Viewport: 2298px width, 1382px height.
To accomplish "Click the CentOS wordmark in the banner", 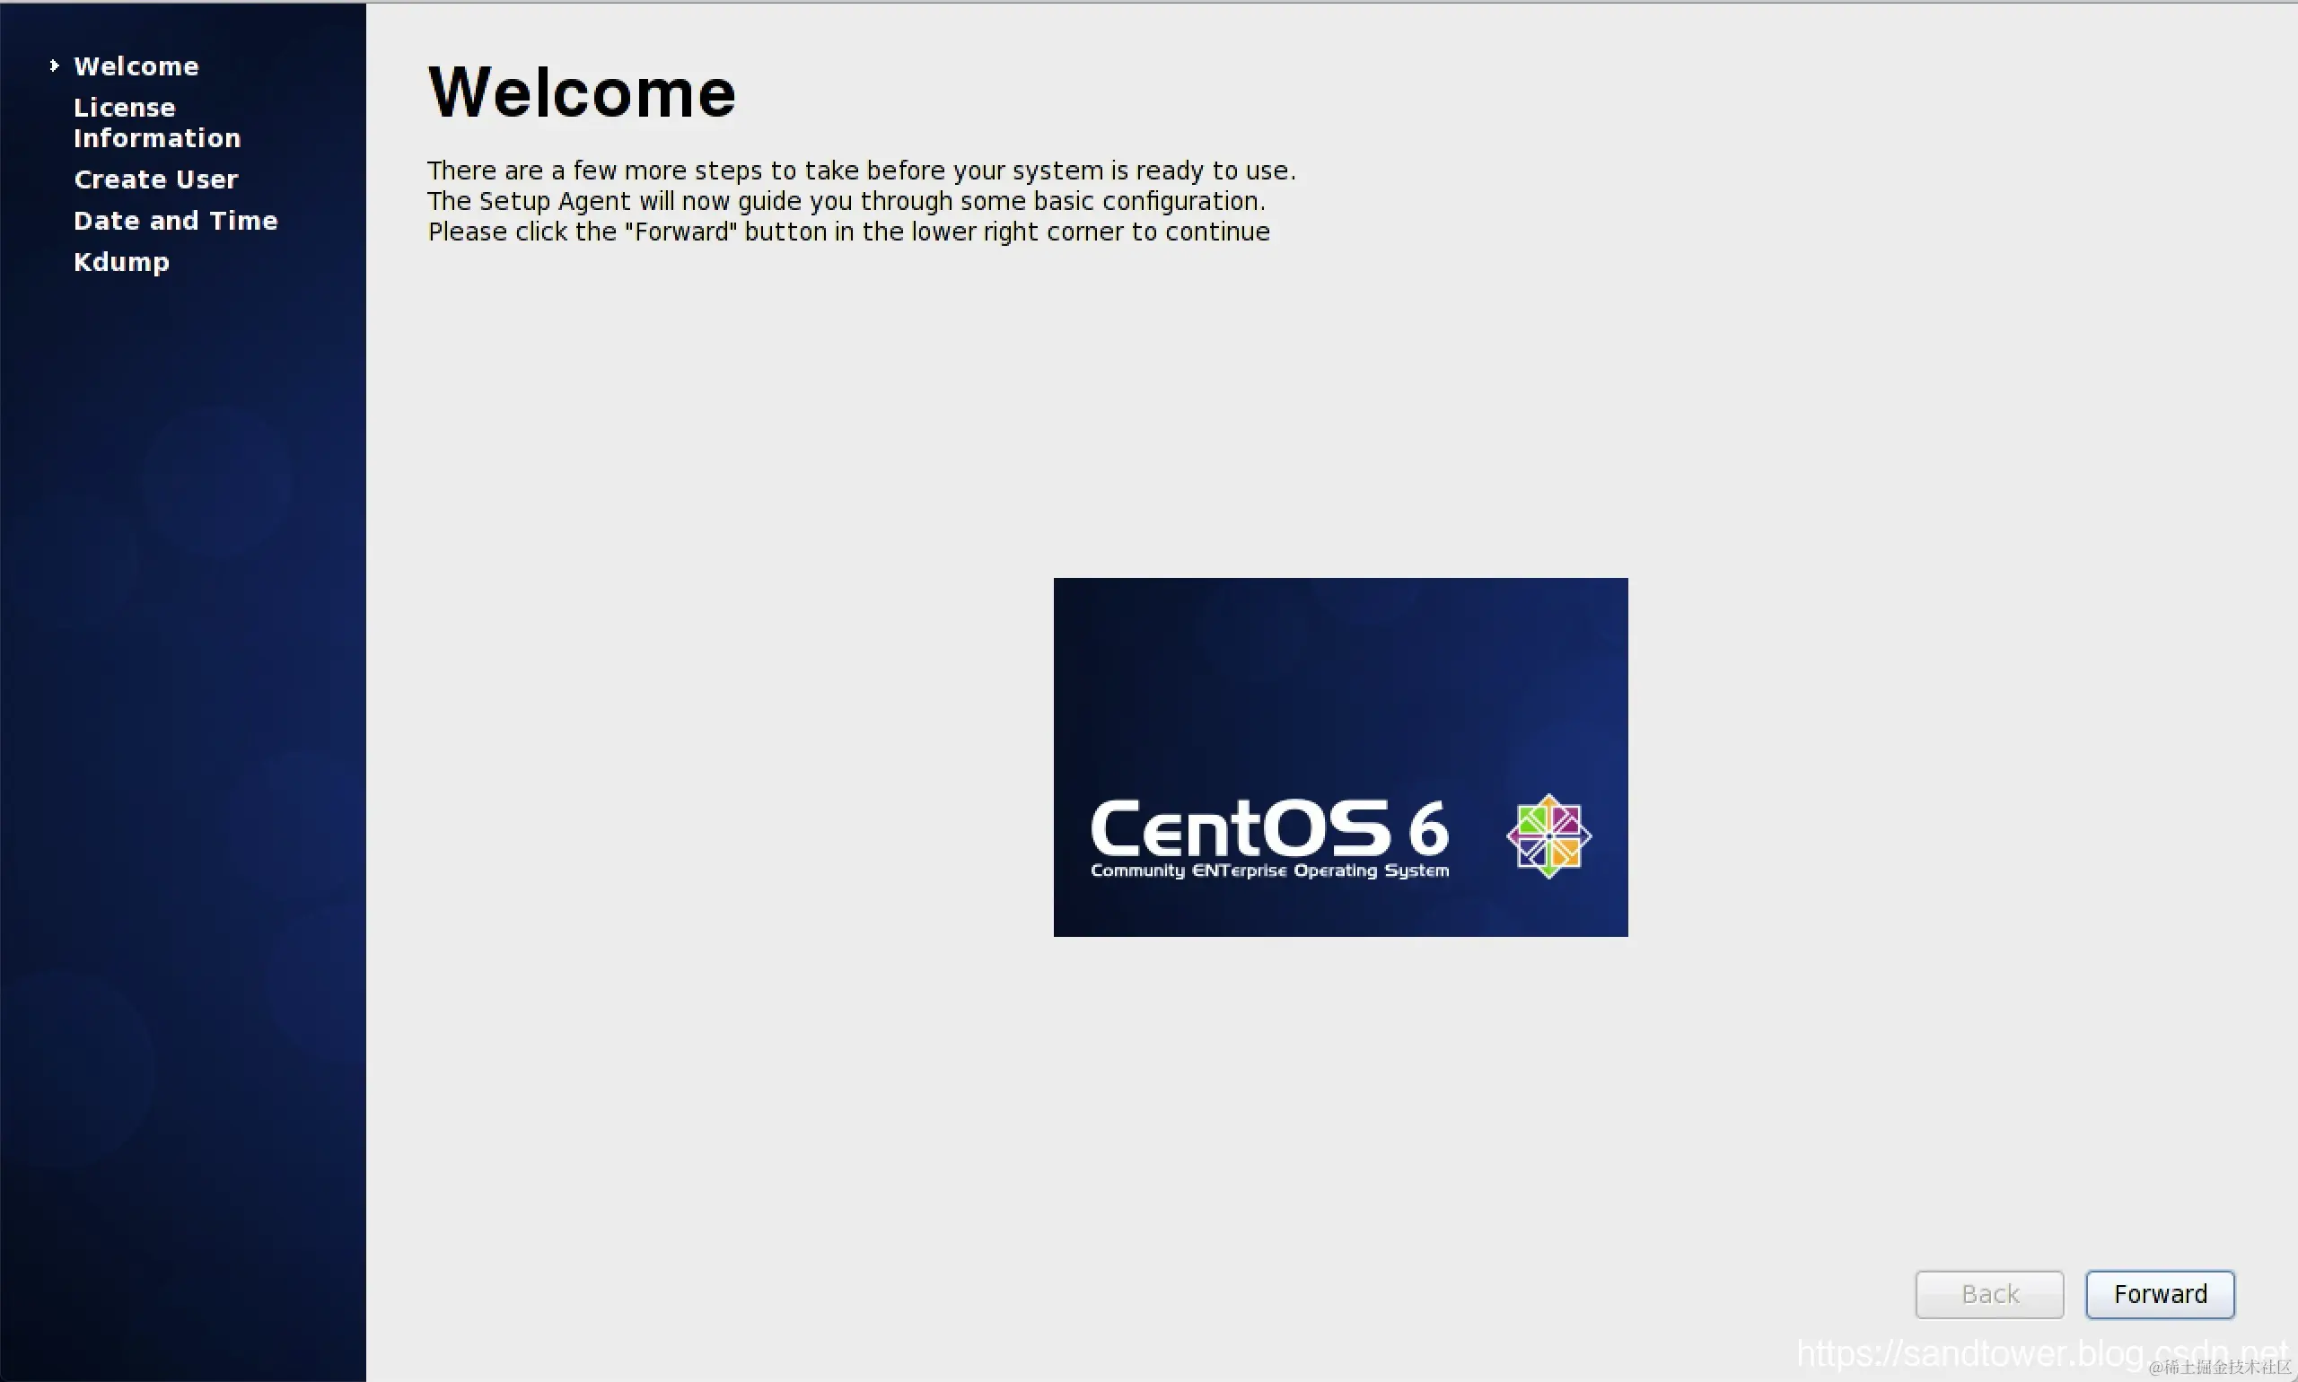I will tap(1239, 828).
